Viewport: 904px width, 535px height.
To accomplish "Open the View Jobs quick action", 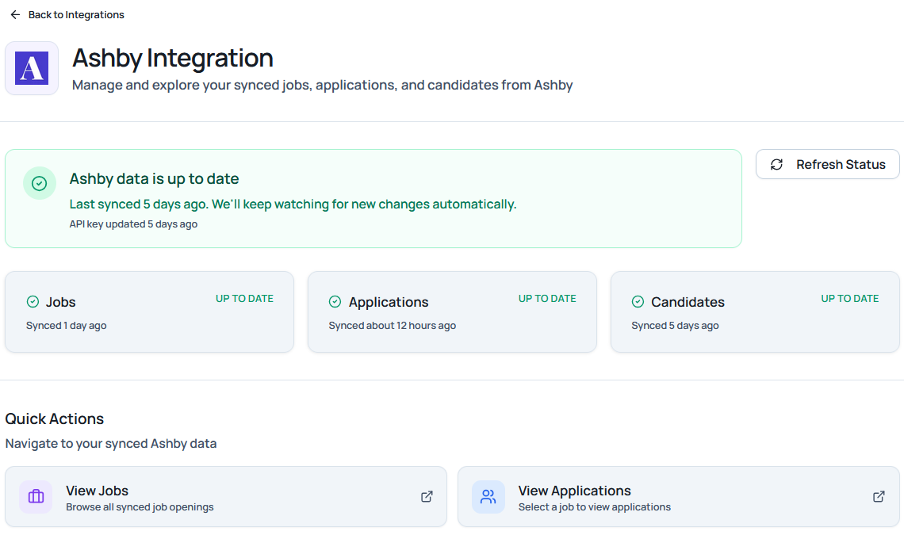I will pos(226,497).
